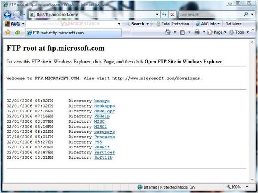The height and width of the screenshot is (193, 258).
Task: Open the ResKit directory link
Action: (x=102, y=147)
